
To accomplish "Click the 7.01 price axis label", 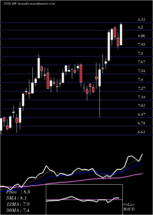I will pyautogui.click(x=141, y=106).
